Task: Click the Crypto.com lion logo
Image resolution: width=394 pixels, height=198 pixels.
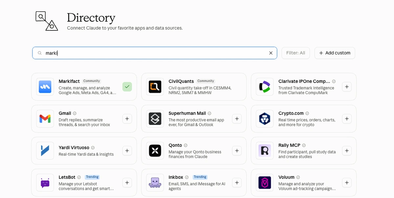Action: 265,119
